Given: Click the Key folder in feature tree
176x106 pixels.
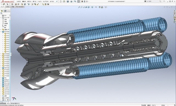Looking at the screenshot, I should pos(4,78).
